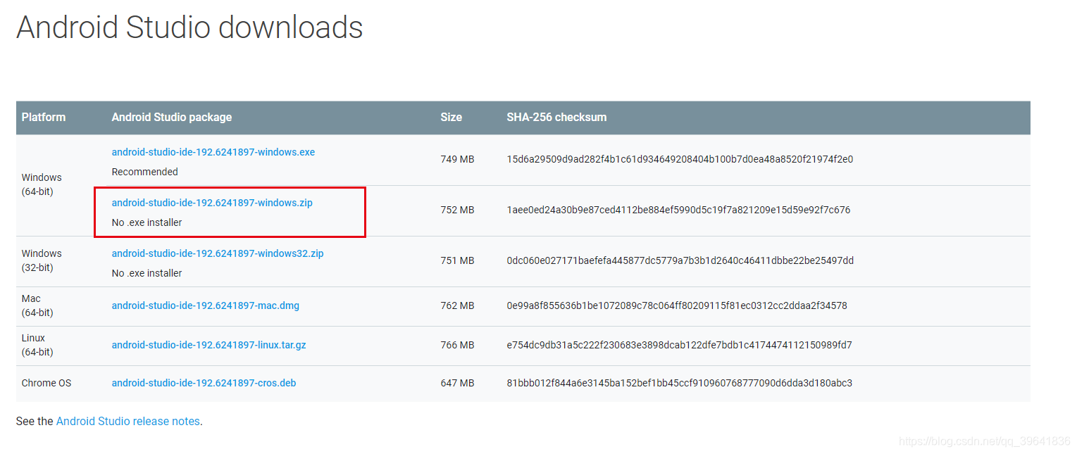Select checksum starting with 15d6a29509d9

tap(680, 159)
